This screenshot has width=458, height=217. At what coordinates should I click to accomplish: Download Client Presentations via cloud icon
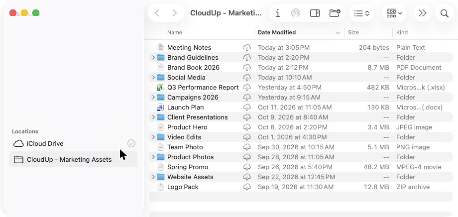[x=247, y=117]
